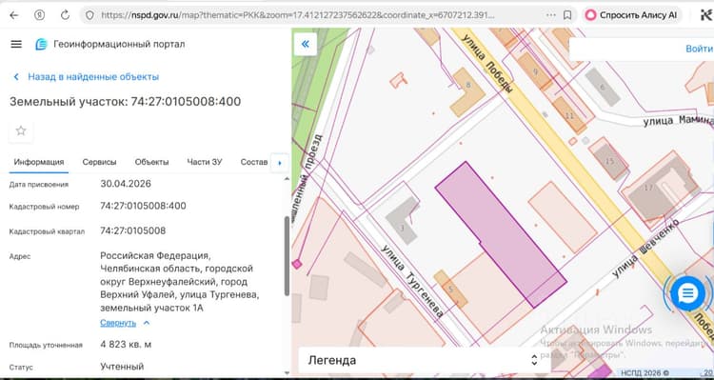Select the highlighted purple parcel on map
The height and width of the screenshot is (380, 714).
(501, 233)
